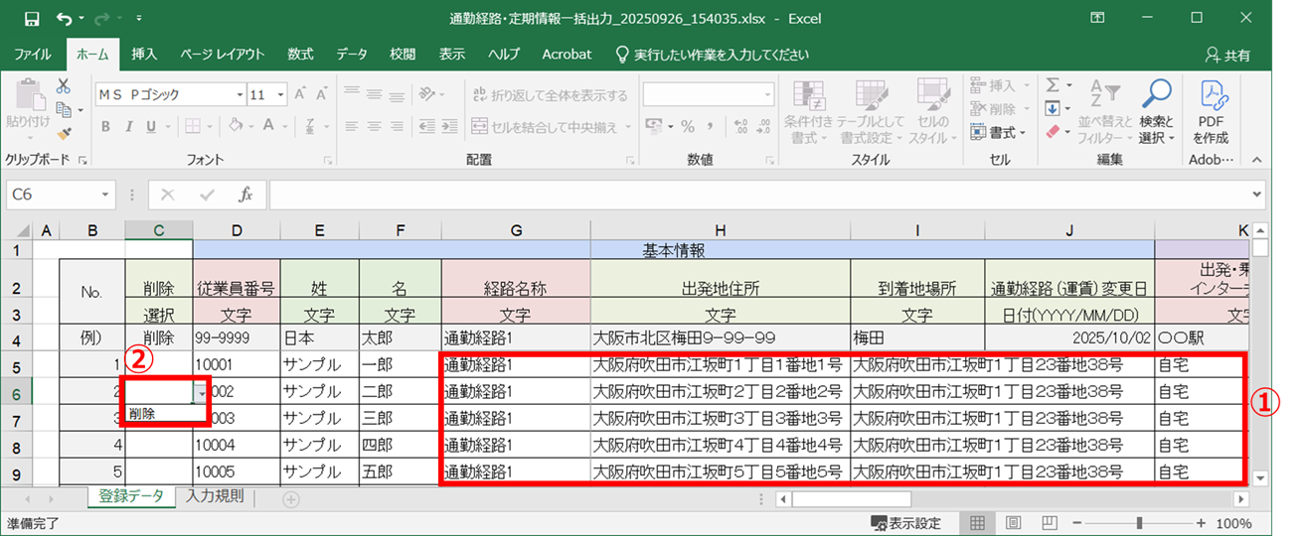Click the Save icon in title bar

(x=32, y=18)
